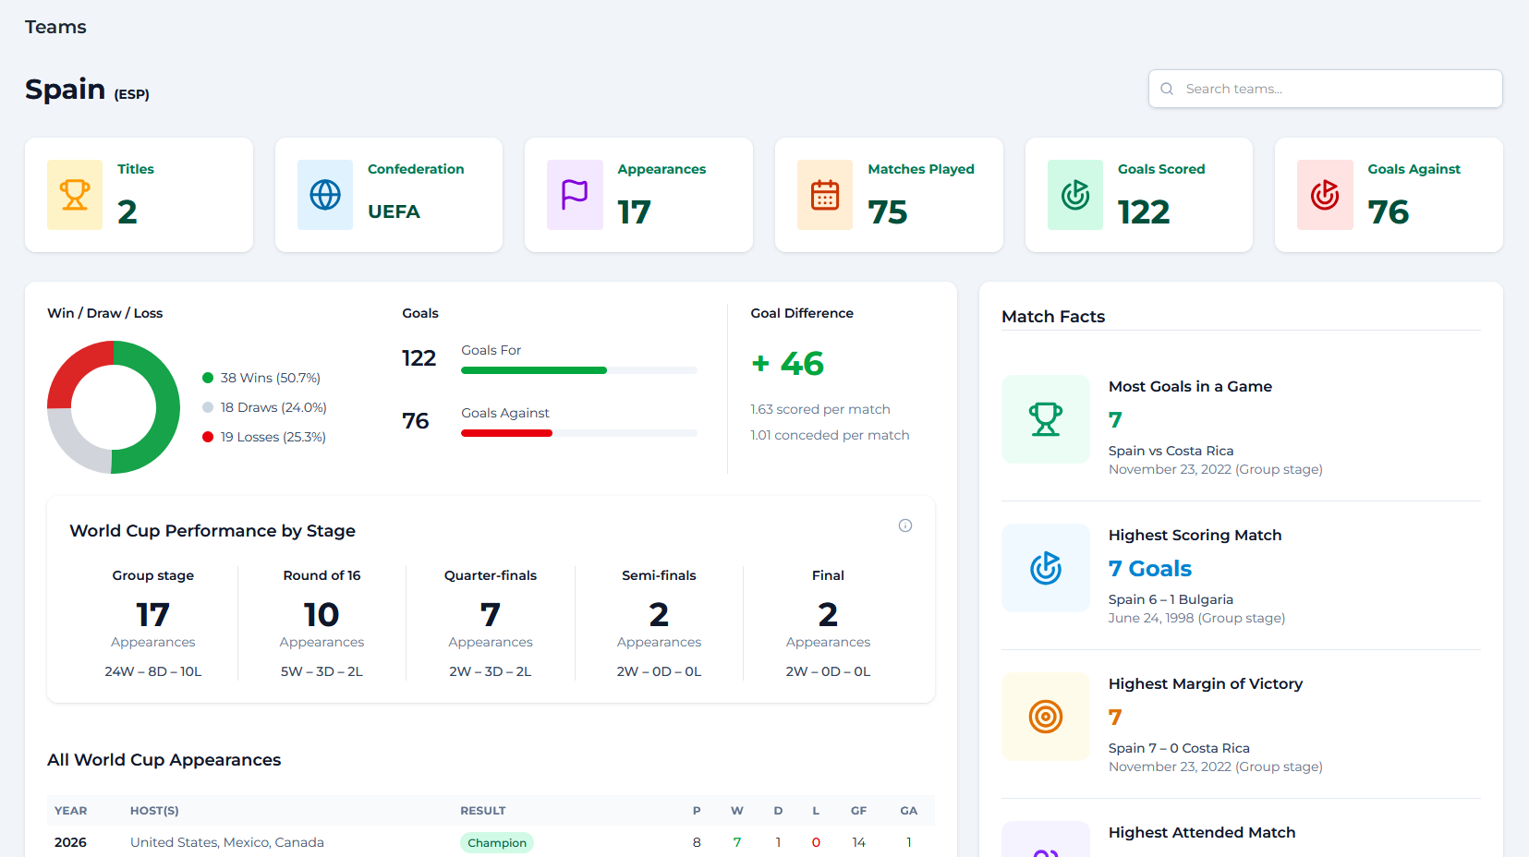The height and width of the screenshot is (857, 1529).
Task: Click the grey 18 Draws legend dot
Action: point(208,407)
